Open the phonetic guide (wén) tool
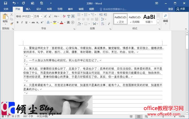The height and width of the screenshot is (119, 189). pos(68,16)
